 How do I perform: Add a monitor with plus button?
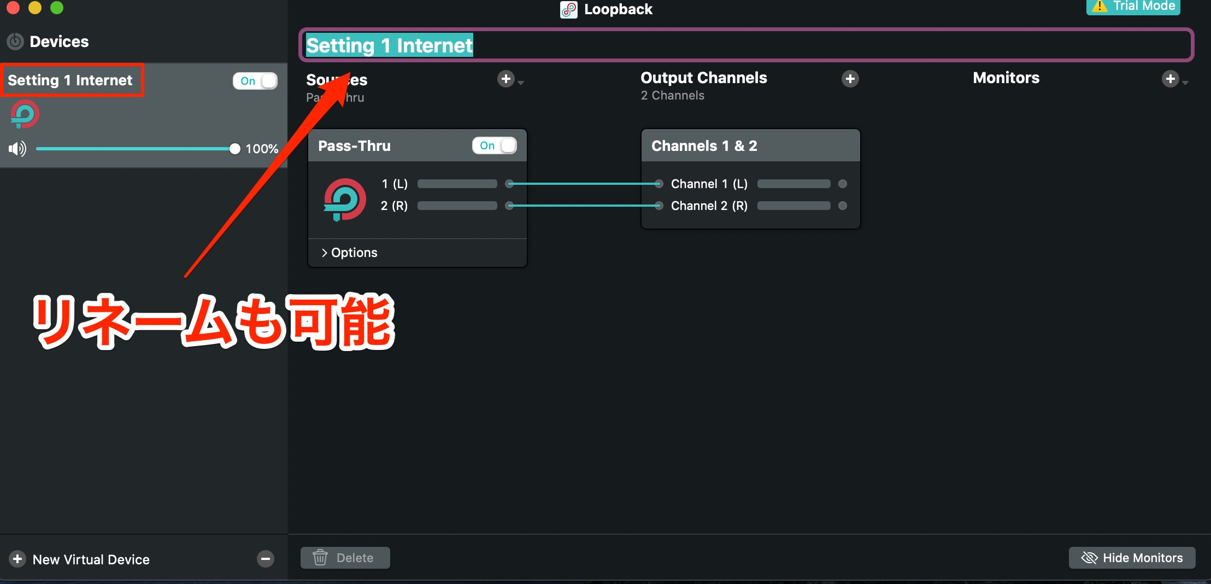tap(1170, 79)
